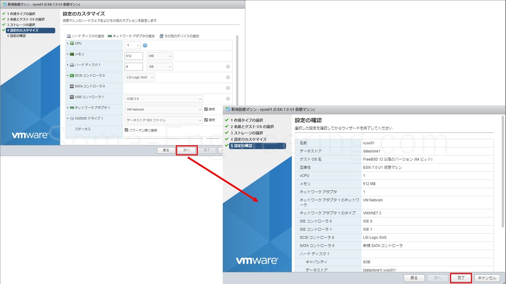Expand the Network Adapter 1 row
Screen dimensions: 506x284
68,108
